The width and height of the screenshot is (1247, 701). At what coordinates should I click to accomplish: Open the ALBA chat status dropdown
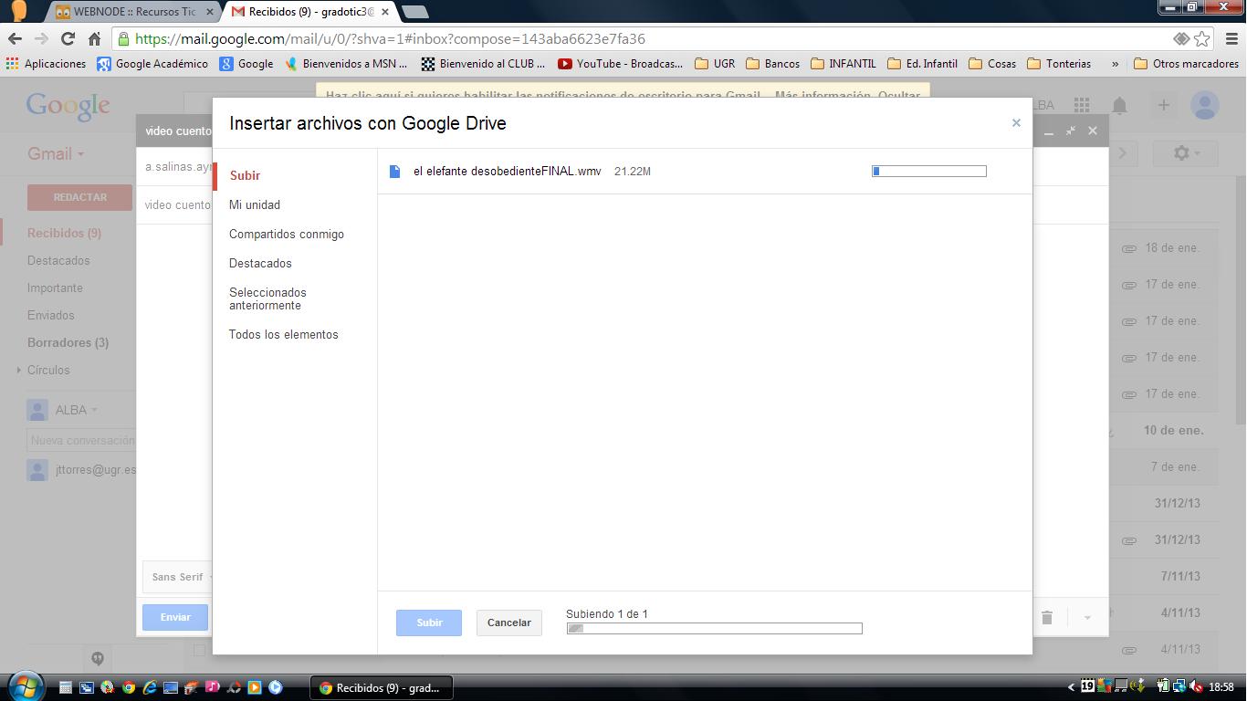click(x=77, y=410)
